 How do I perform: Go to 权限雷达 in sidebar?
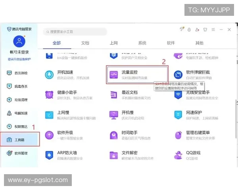19,126
